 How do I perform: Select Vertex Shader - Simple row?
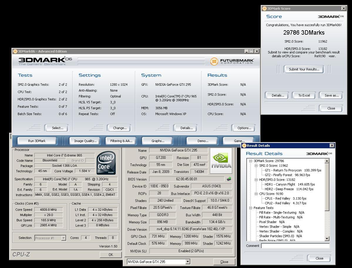279,227
